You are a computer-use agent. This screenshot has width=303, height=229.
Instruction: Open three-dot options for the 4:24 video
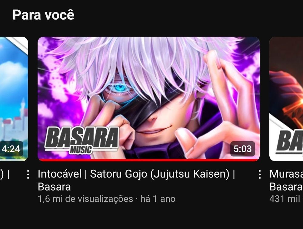[28, 175]
